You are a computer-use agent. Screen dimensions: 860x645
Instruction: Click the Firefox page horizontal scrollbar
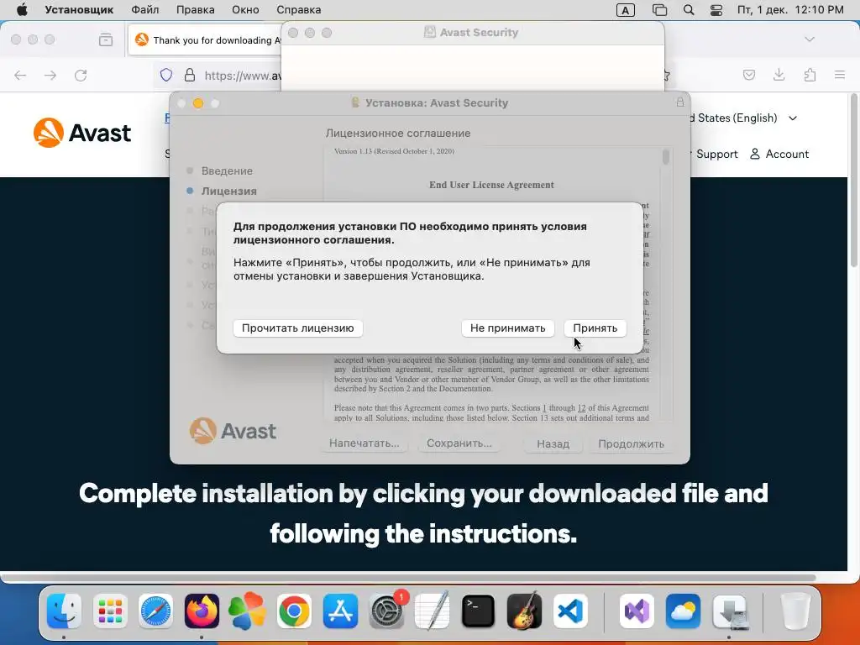click(x=409, y=578)
